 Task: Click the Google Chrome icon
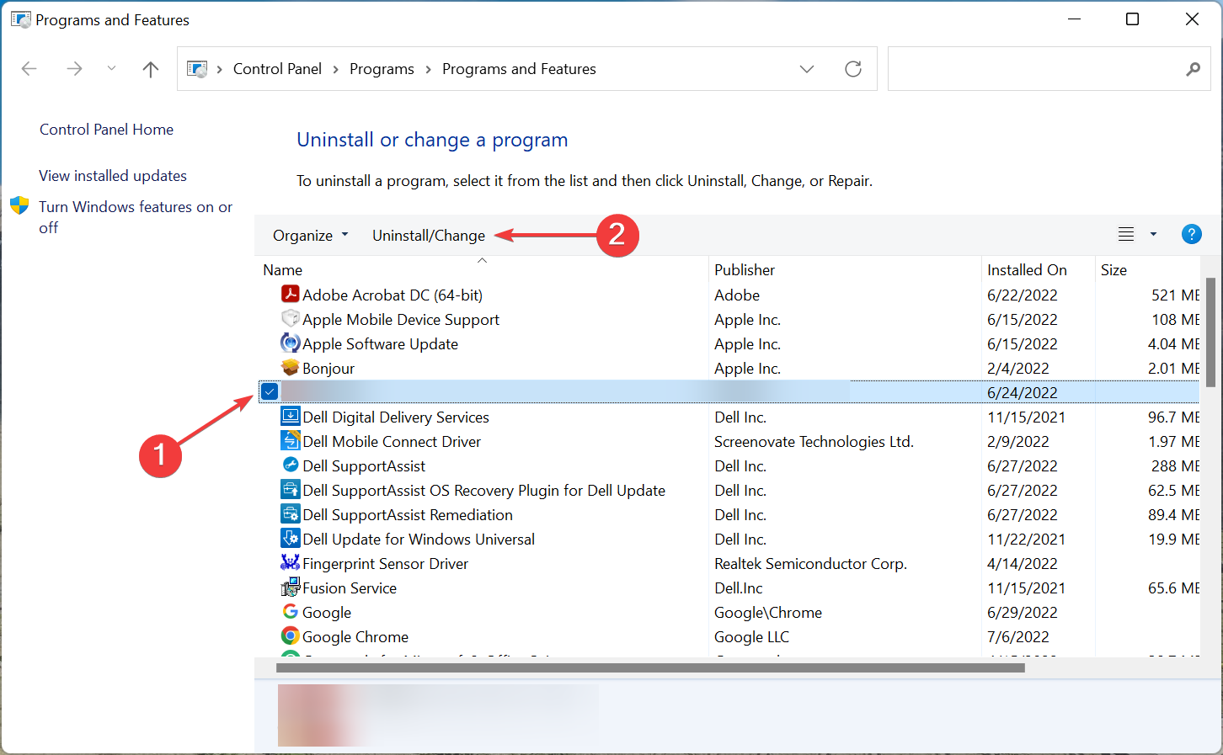[x=290, y=635]
